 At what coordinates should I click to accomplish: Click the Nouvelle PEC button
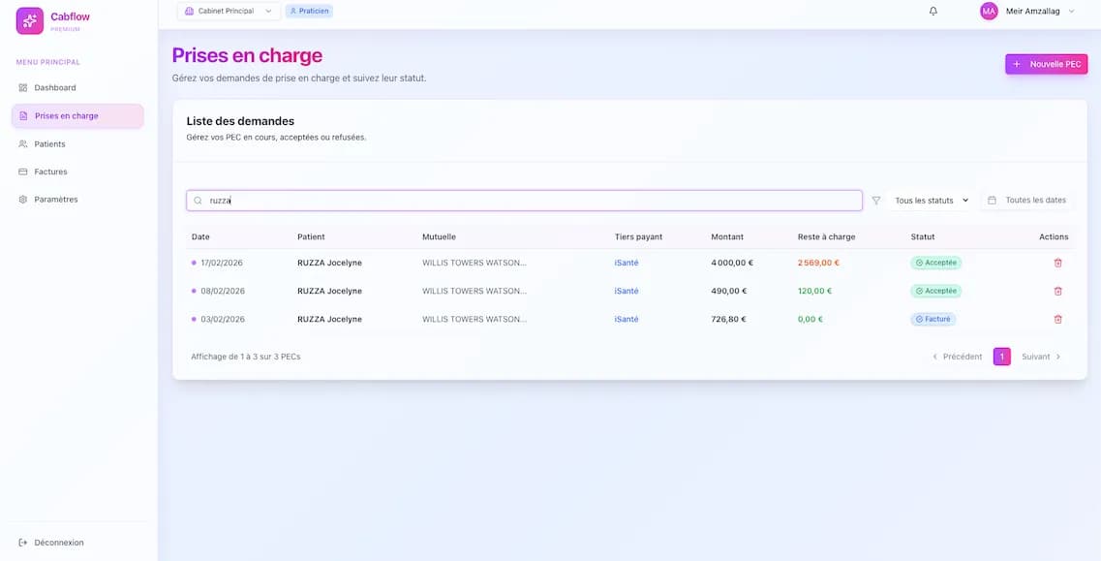point(1046,64)
